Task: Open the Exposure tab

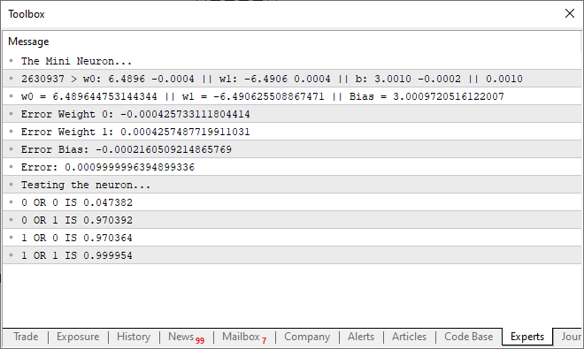Action: coord(78,337)
